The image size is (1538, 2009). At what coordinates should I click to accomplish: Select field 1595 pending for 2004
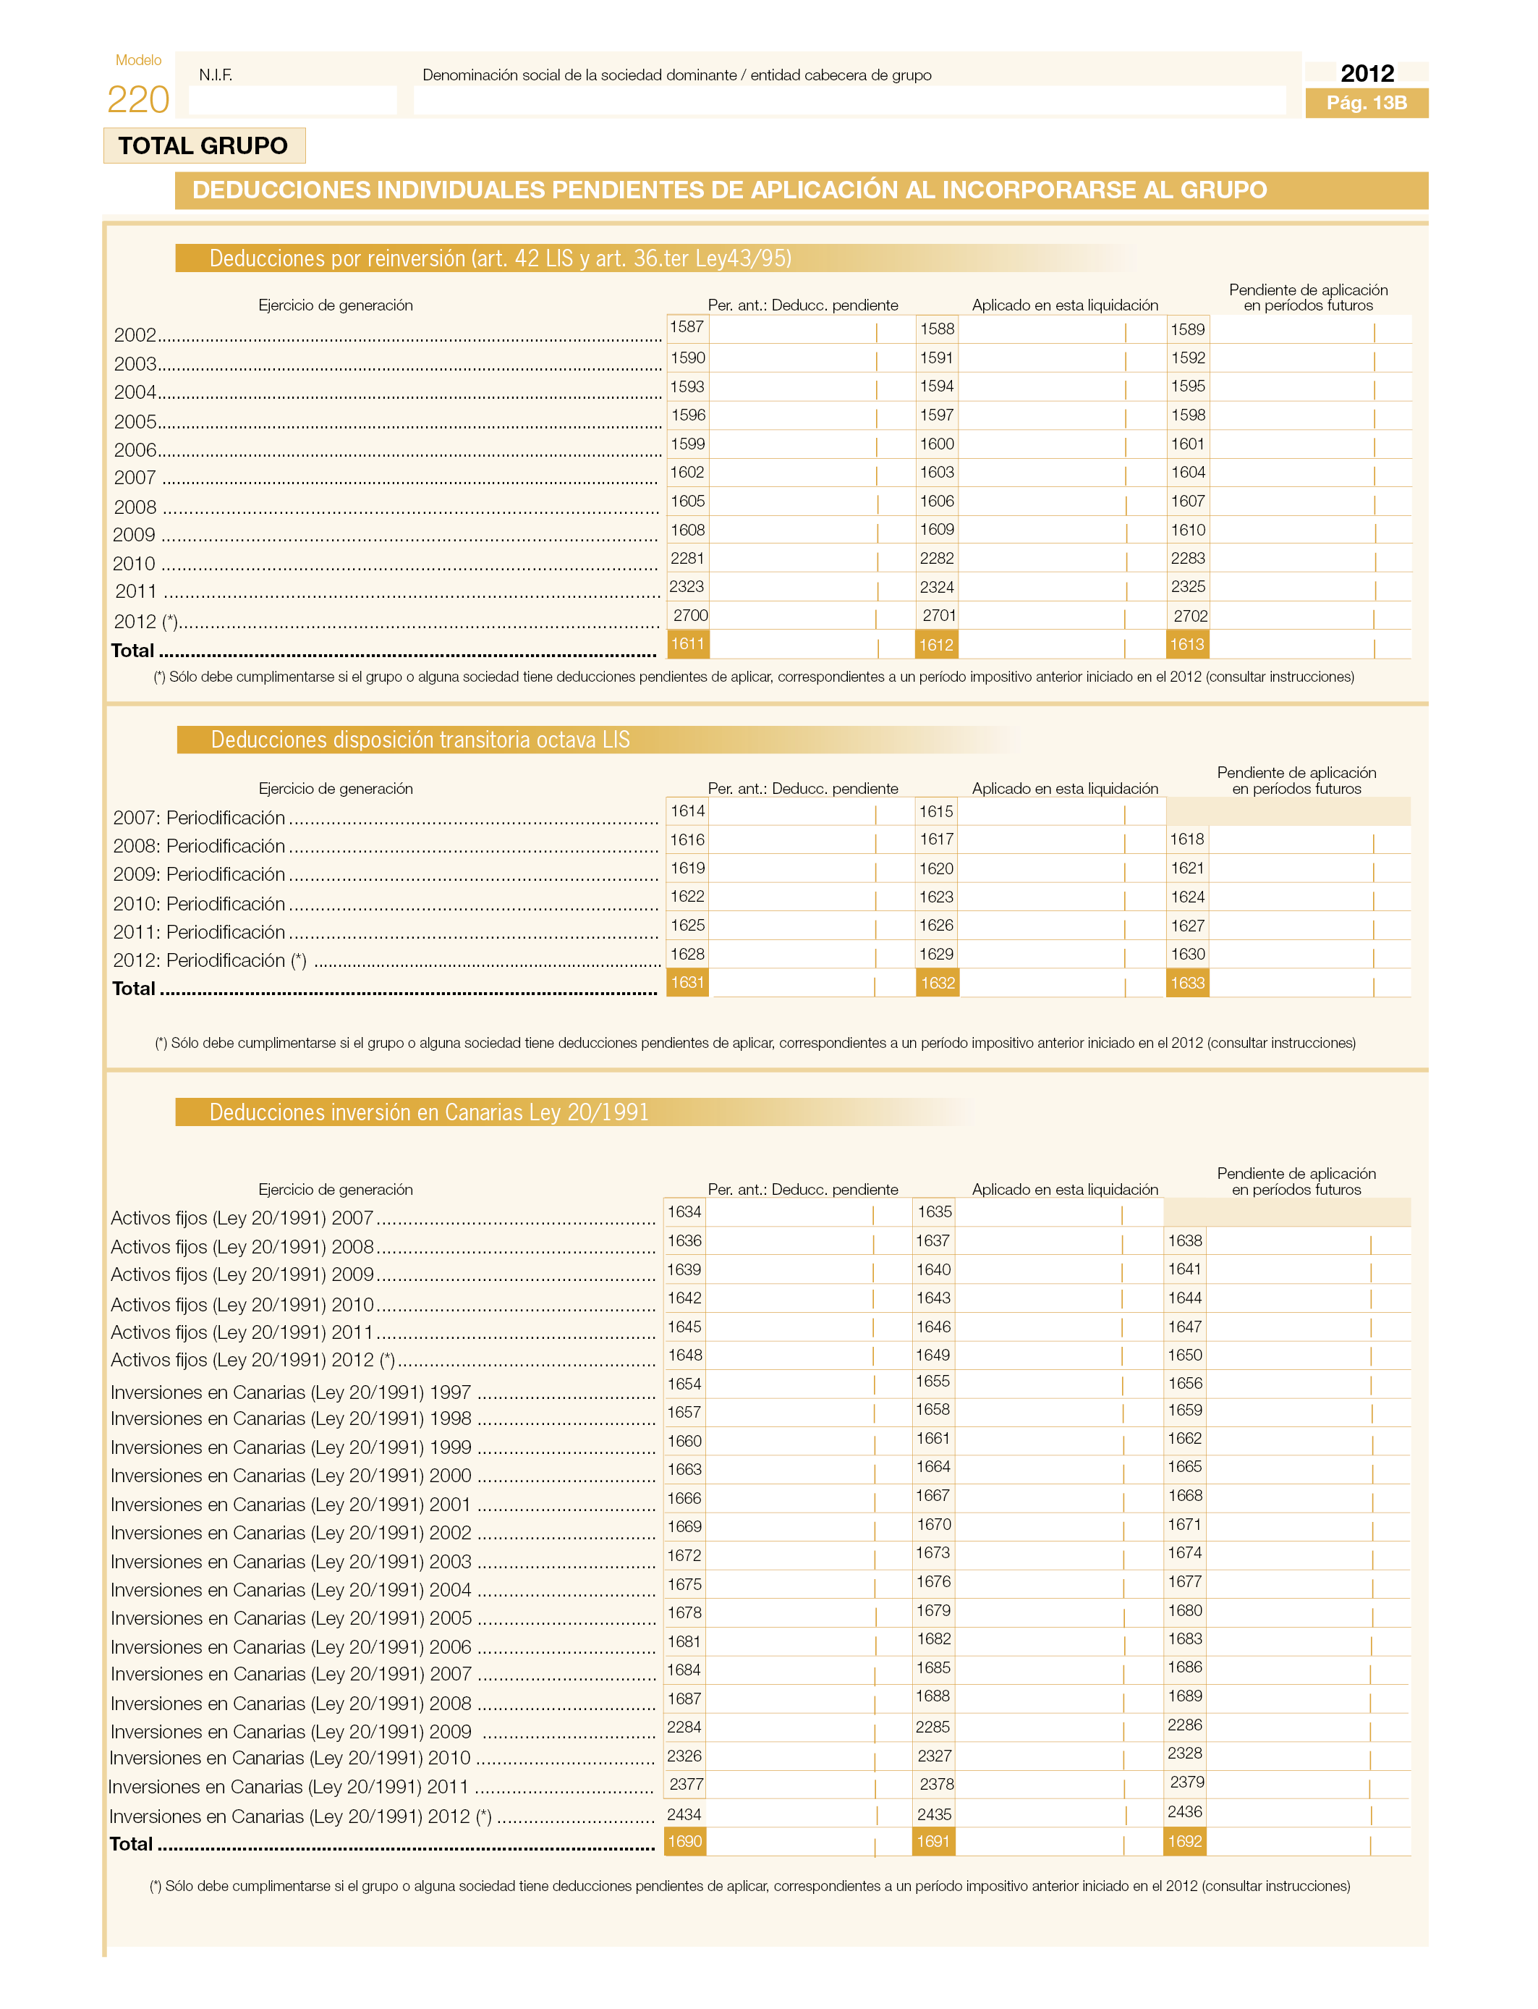click(x=1312, y=386)
